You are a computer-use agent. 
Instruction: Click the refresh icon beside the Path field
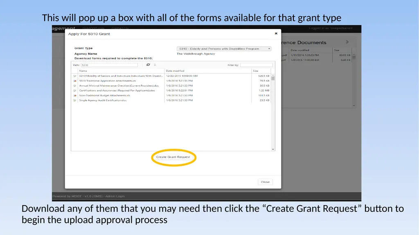[x=148, y=65]
